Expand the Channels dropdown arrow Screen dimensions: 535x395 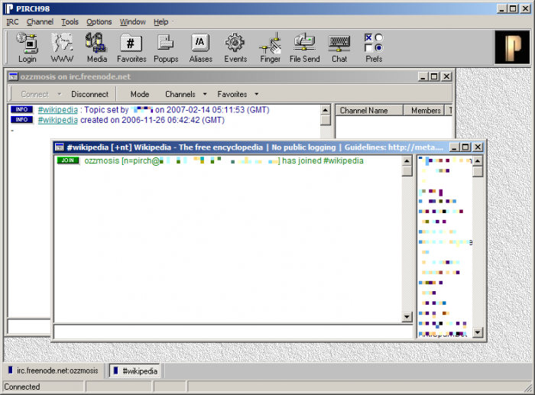205,94
